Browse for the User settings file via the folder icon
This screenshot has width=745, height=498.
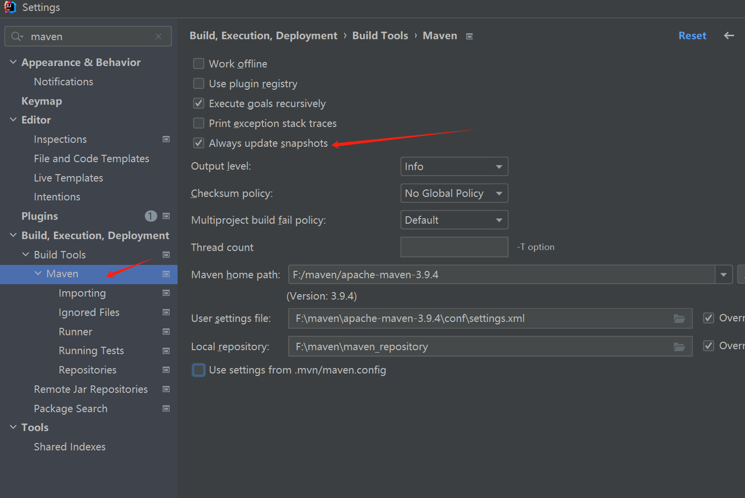pos(679,318)
